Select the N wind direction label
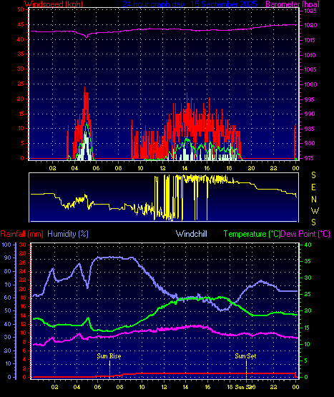Screen dimensions: 334x397 (x=314, y=200)
